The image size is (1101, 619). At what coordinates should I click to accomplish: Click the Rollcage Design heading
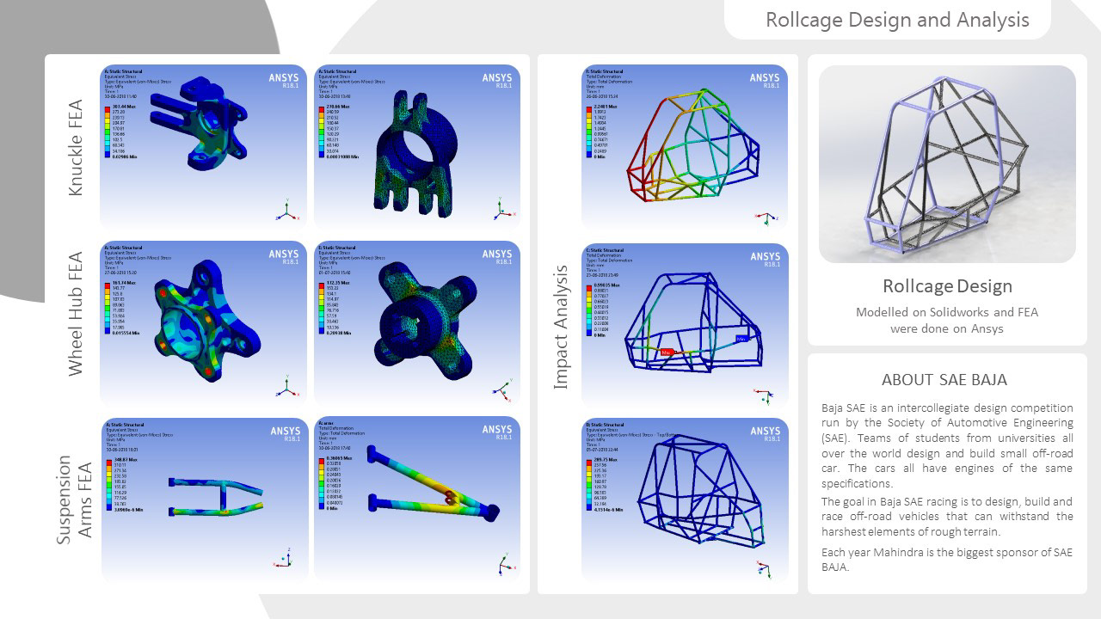[x=947, y=285]
